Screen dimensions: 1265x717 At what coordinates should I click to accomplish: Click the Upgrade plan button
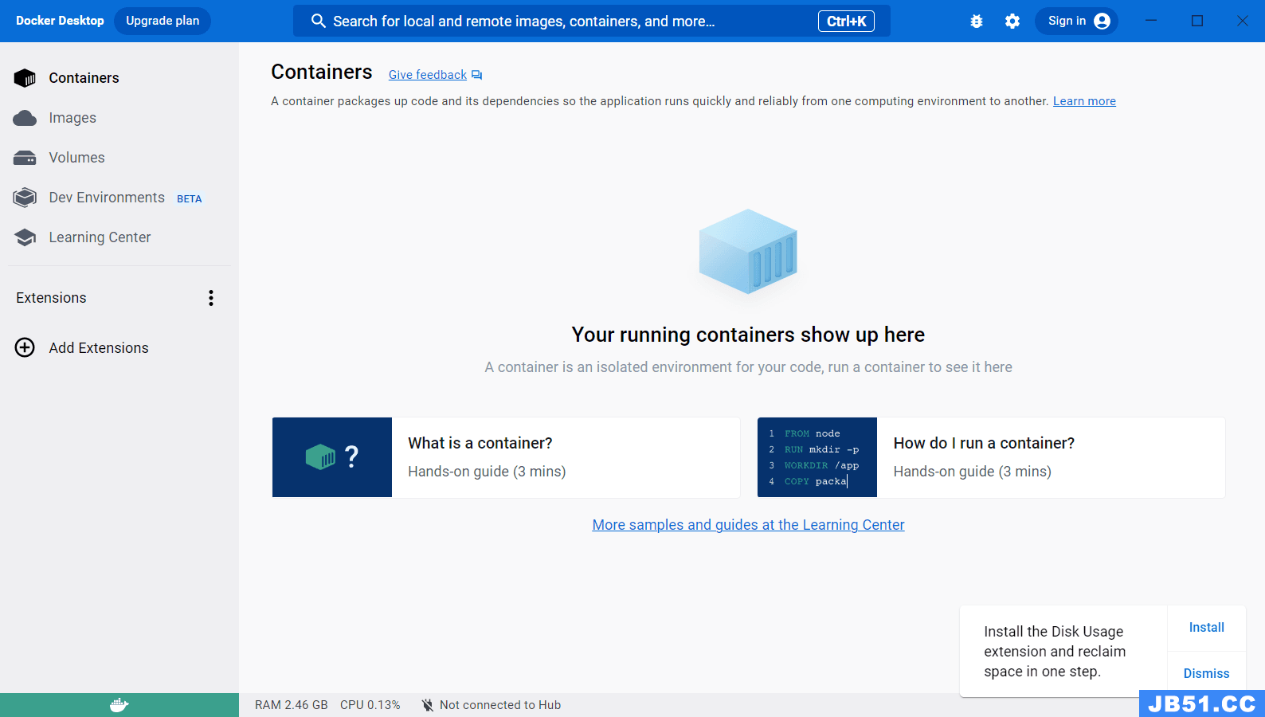pos(163,21)
